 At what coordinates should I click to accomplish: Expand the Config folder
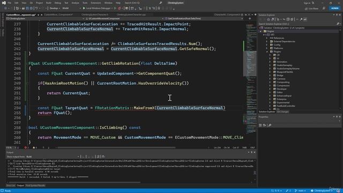(x=267, y=45)
